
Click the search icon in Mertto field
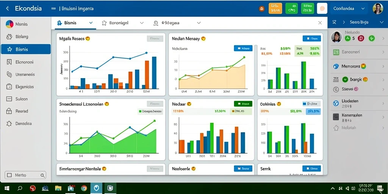(42, 175)
